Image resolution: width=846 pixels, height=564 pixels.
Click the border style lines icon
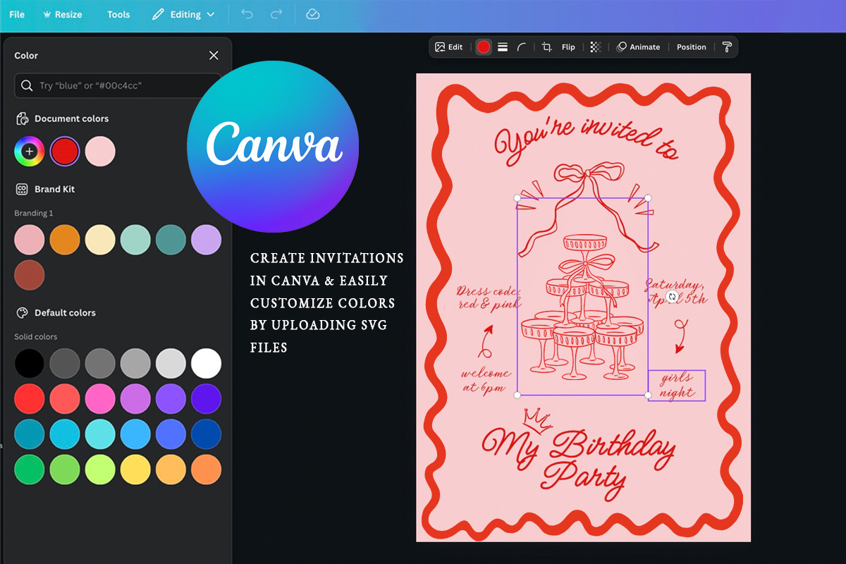(x=503, y=47)
